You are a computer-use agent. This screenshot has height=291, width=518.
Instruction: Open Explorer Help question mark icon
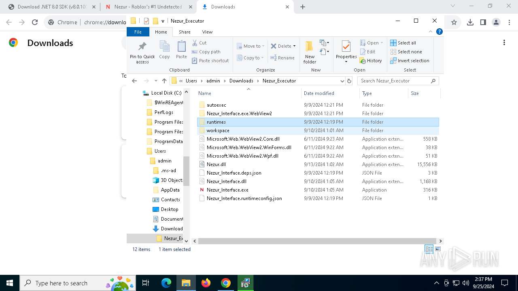[x=439, y=32]
